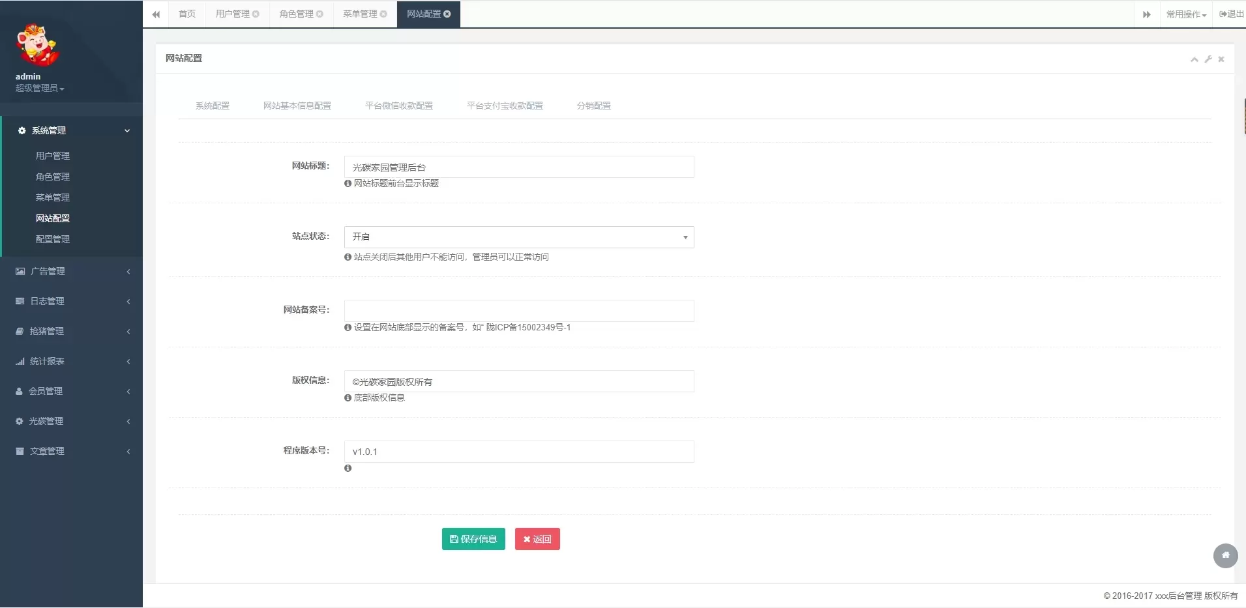Click the red 返回 button

[x=537, y=539]
